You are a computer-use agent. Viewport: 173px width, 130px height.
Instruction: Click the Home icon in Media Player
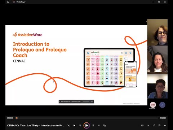[x=8, y=2]
